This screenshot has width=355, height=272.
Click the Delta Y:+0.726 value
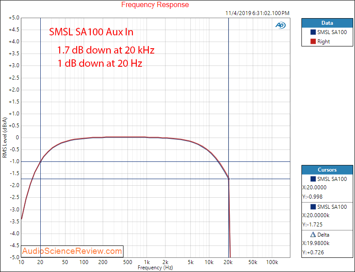coord(313,252)
